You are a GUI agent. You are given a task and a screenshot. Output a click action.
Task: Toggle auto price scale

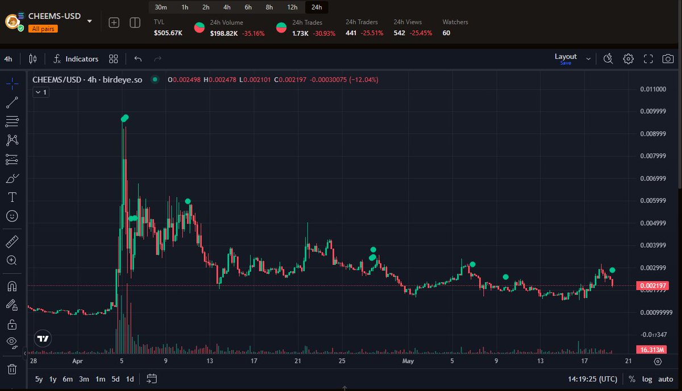click(666, 379)
